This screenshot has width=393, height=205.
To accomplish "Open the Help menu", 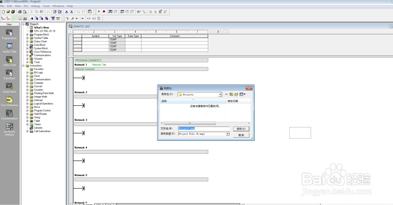I will point(70,6).
